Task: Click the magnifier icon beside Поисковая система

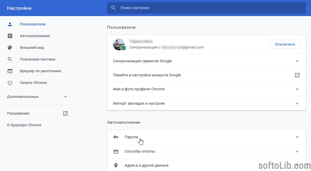Action: click(10, 59)
